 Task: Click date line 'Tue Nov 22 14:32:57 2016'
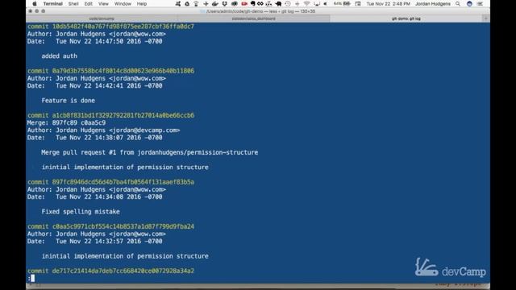(95, 241)
